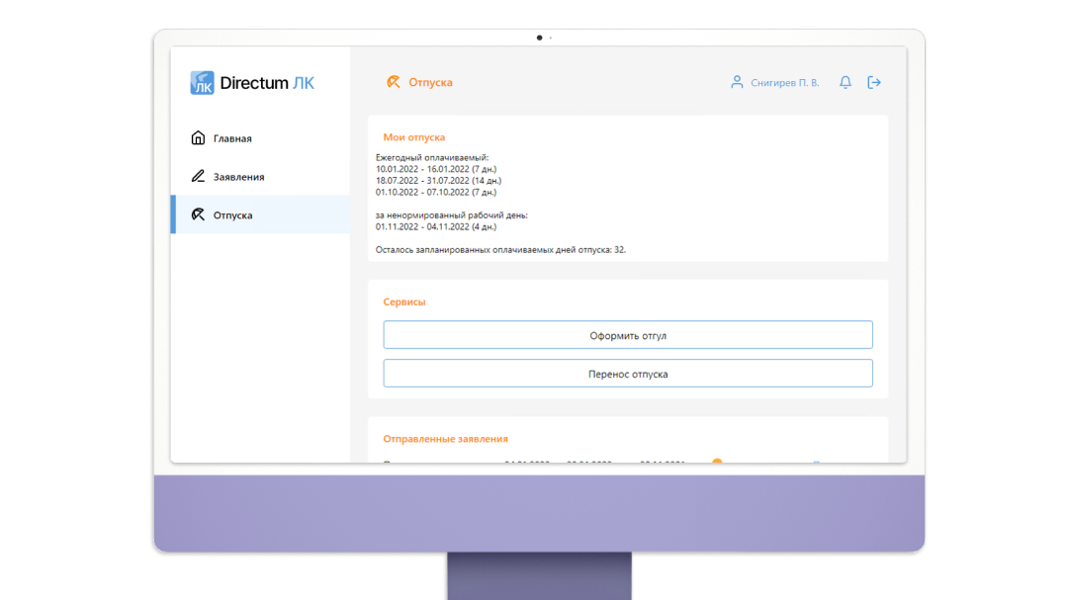
Task: Click the user profile icon
Action: [x=737, y=83]
